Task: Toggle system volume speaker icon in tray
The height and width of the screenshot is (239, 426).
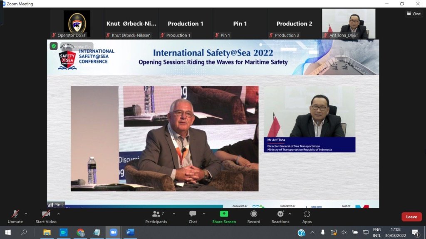Action: (x=344, y=232)
